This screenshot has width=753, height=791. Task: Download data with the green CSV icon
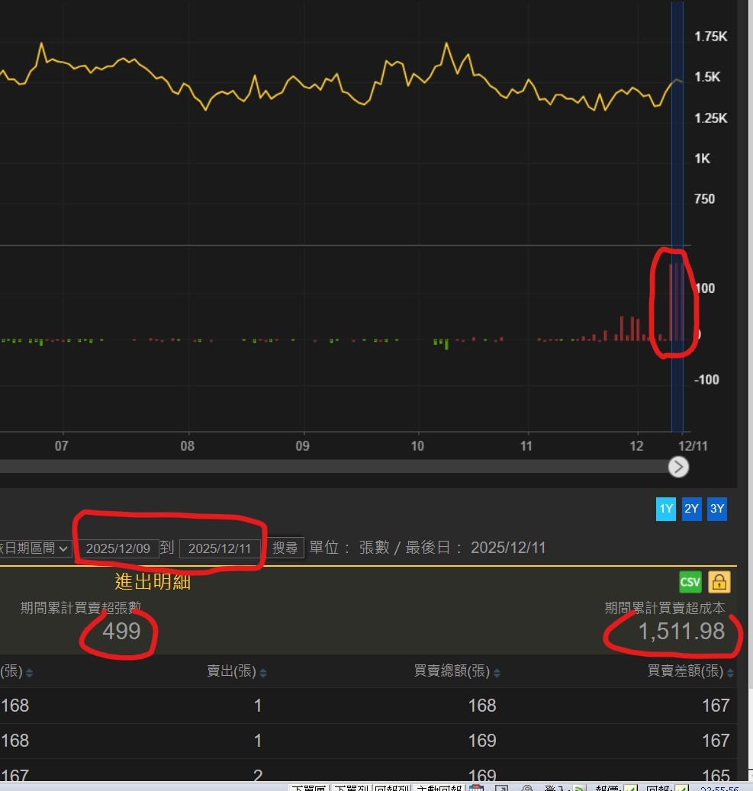tap(690, 583)
